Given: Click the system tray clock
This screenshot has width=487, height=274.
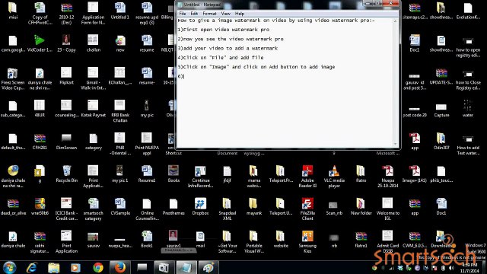Looking at the screenshot, I should (469, 268).
